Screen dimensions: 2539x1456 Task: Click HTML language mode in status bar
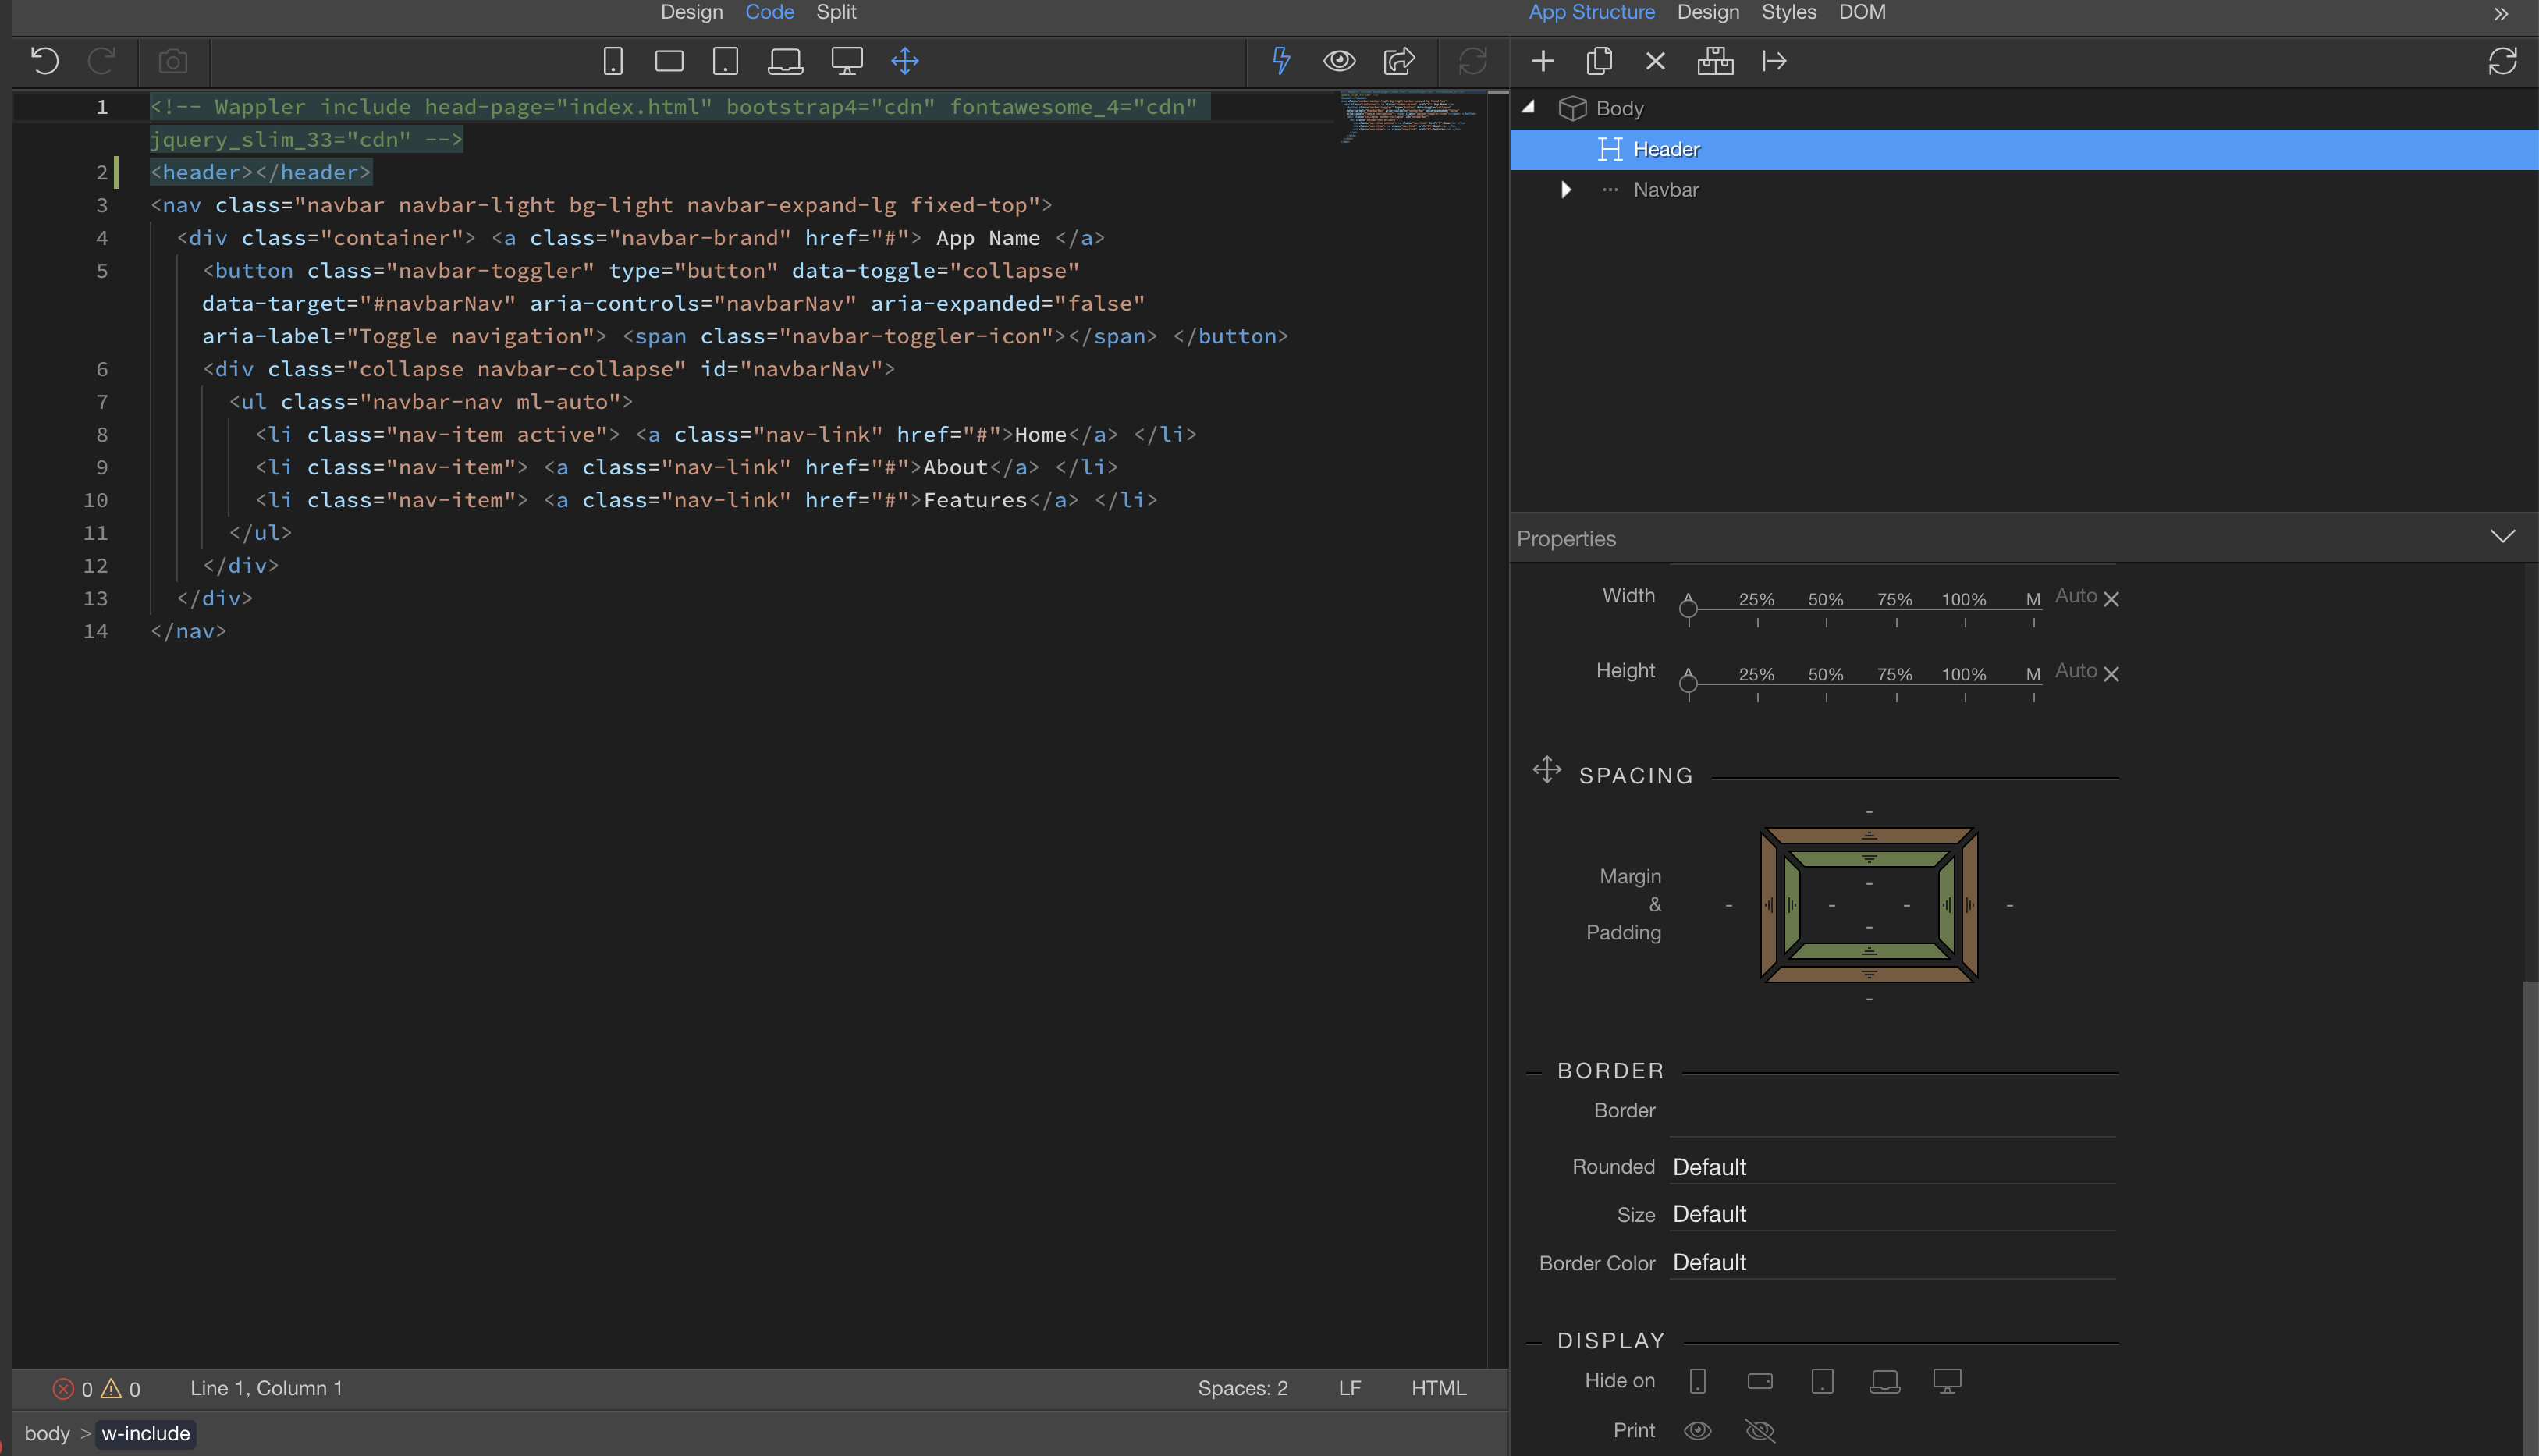1438,1388
